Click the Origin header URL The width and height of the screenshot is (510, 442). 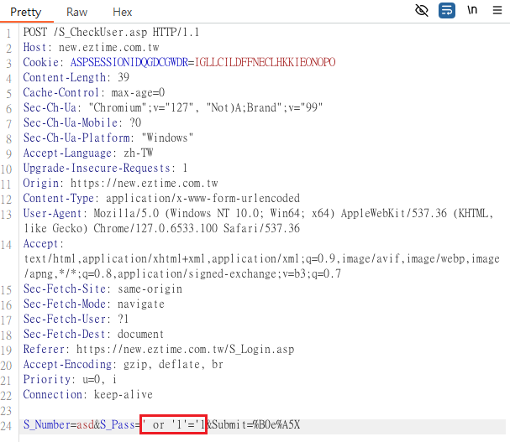point(144,183)
